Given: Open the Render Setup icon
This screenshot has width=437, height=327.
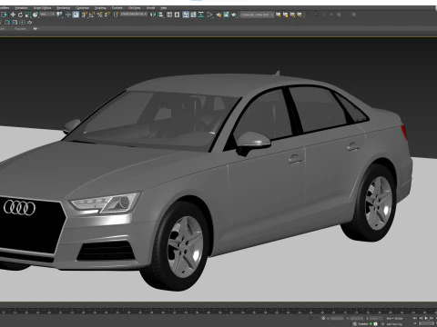Looking at the screenshot, I should click(x=218, y=15).
